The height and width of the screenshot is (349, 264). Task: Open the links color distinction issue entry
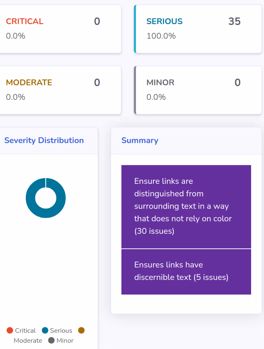[x=186, y=206]
